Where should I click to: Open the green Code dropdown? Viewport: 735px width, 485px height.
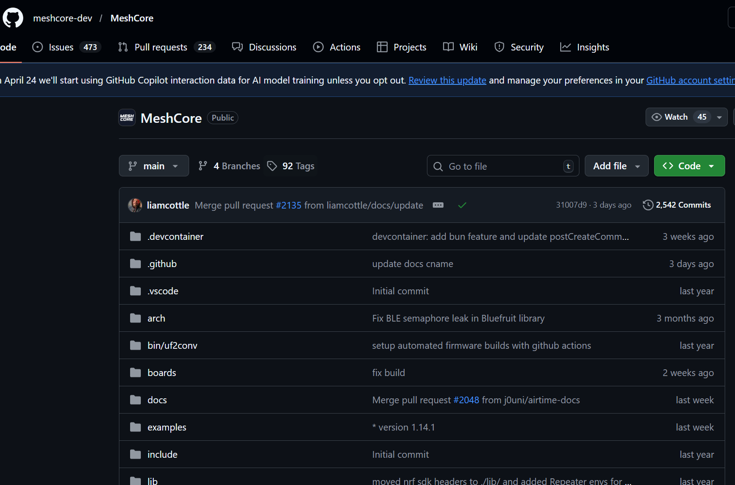[x=689, y=166]
